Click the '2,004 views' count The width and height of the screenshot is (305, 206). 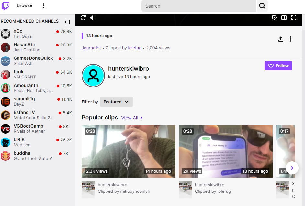point(158,48)
